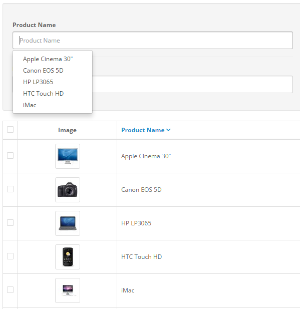Tick the checkbox for Canon EOS 5D row
300x309 pixels.
(10, 189)
